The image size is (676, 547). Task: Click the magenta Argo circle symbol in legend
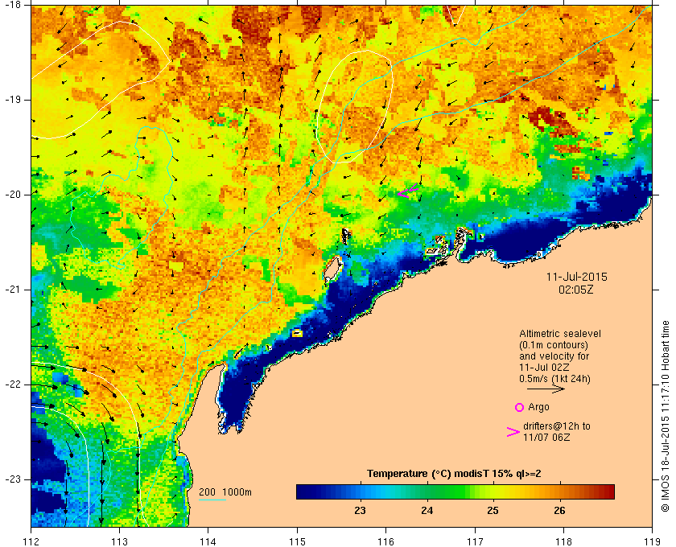click(x=519, y=407)
